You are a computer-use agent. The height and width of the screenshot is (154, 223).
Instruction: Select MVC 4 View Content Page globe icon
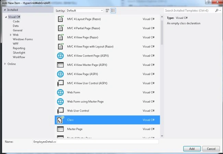[x=60, y=56]
